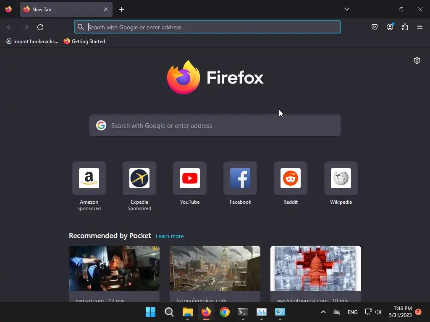
Task: Open the Windows Start menu
Action: pyautogui.click(x=151, y=312)
